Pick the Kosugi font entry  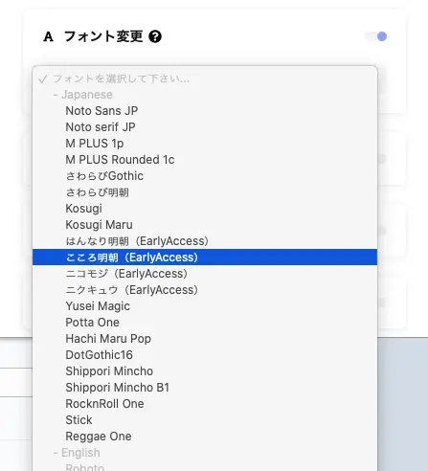[x=205, y=209]
